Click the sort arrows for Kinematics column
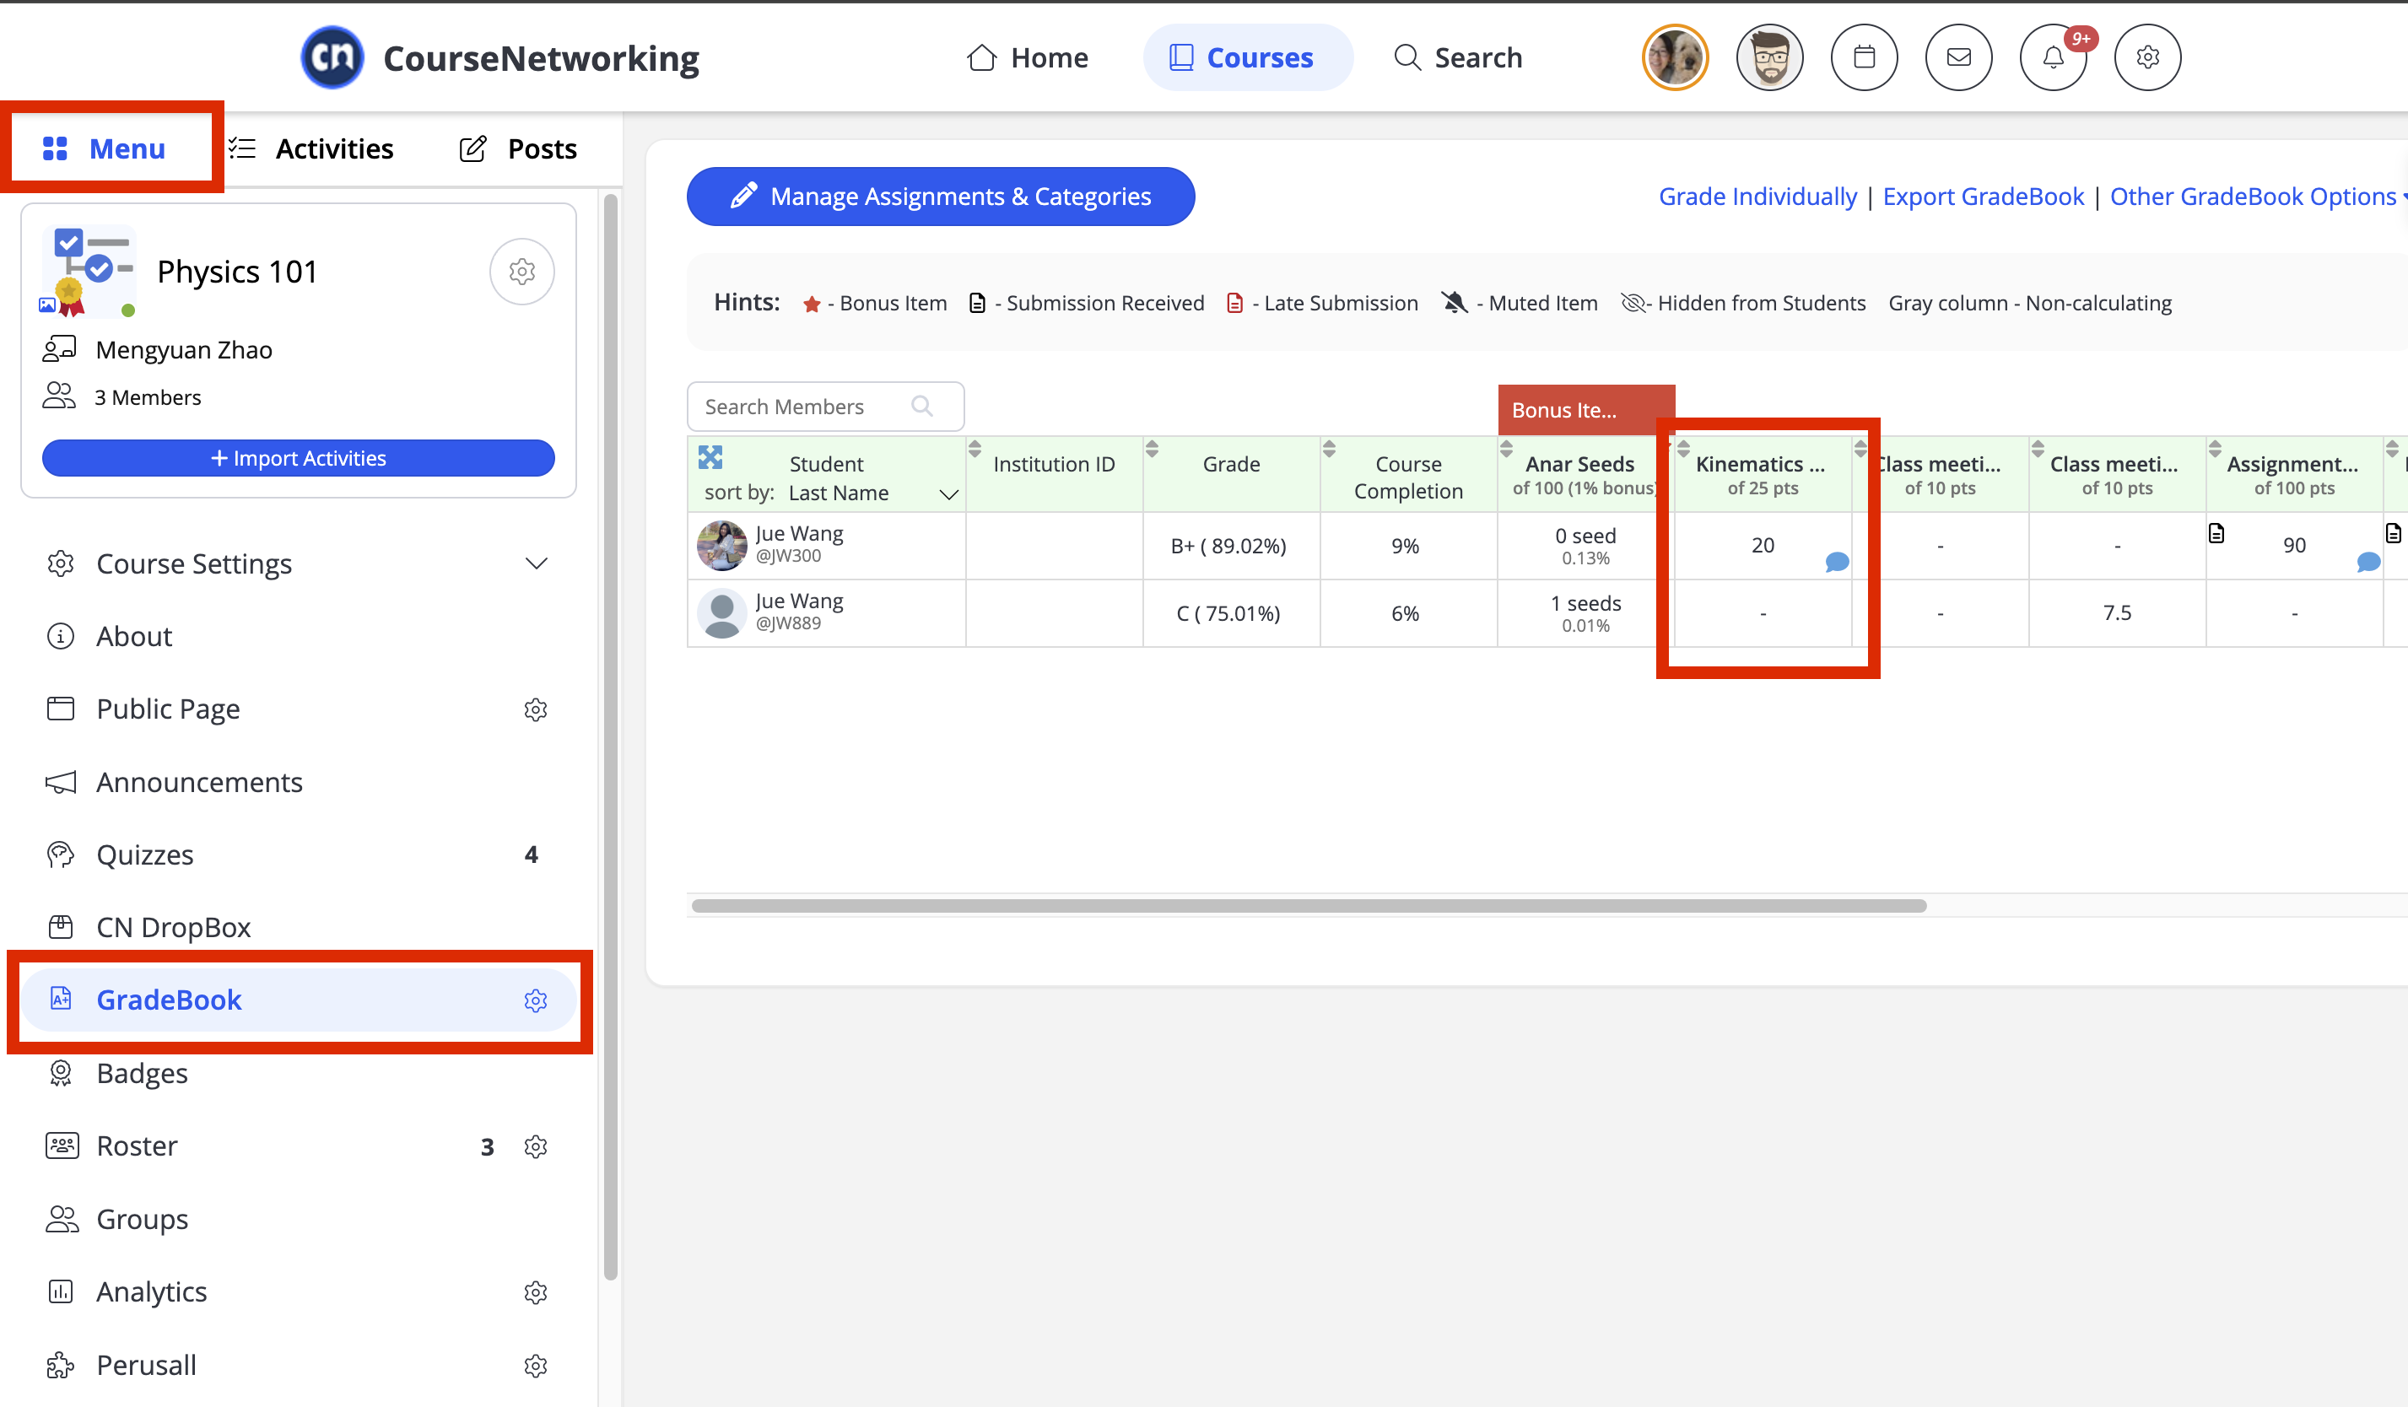The width and height of the screenshot is (2408, 1407). 1684,449
